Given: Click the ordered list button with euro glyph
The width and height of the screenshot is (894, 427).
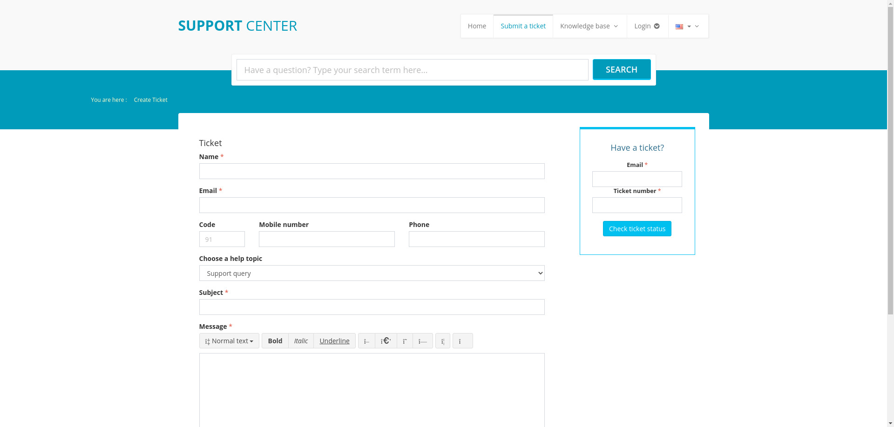Looking at the screenshot, I should [386, 341].
